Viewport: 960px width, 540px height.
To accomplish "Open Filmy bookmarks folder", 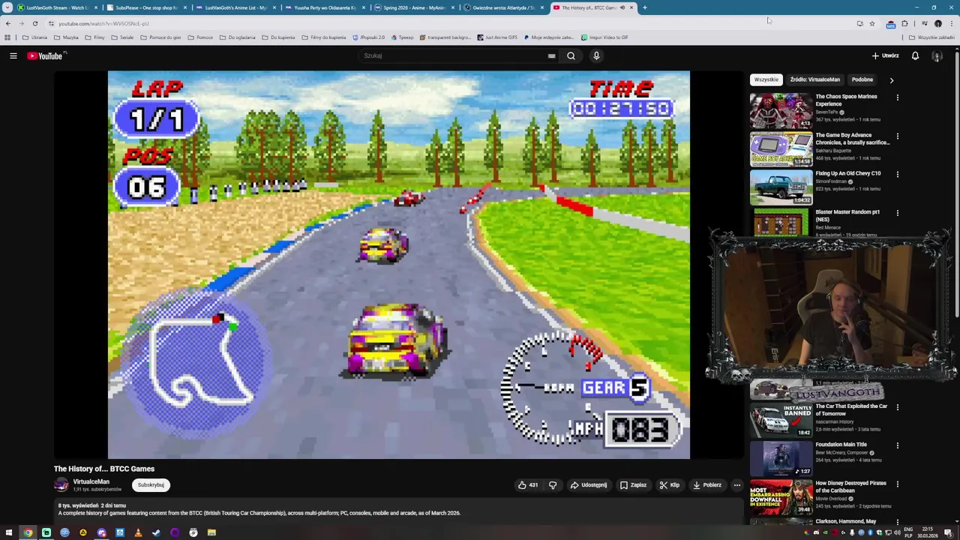I will [94, 37].
